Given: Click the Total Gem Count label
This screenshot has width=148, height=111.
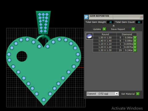Looking at the screenshot, I should point(125,22).
